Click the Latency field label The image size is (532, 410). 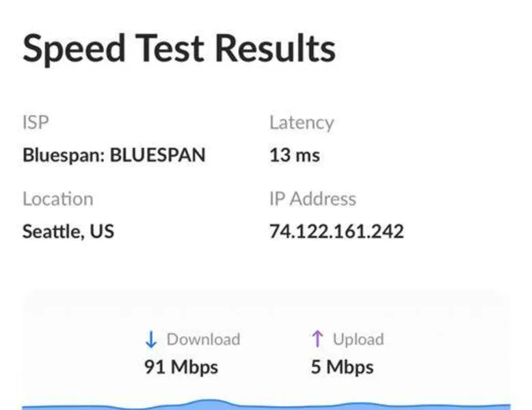(302, 123)
